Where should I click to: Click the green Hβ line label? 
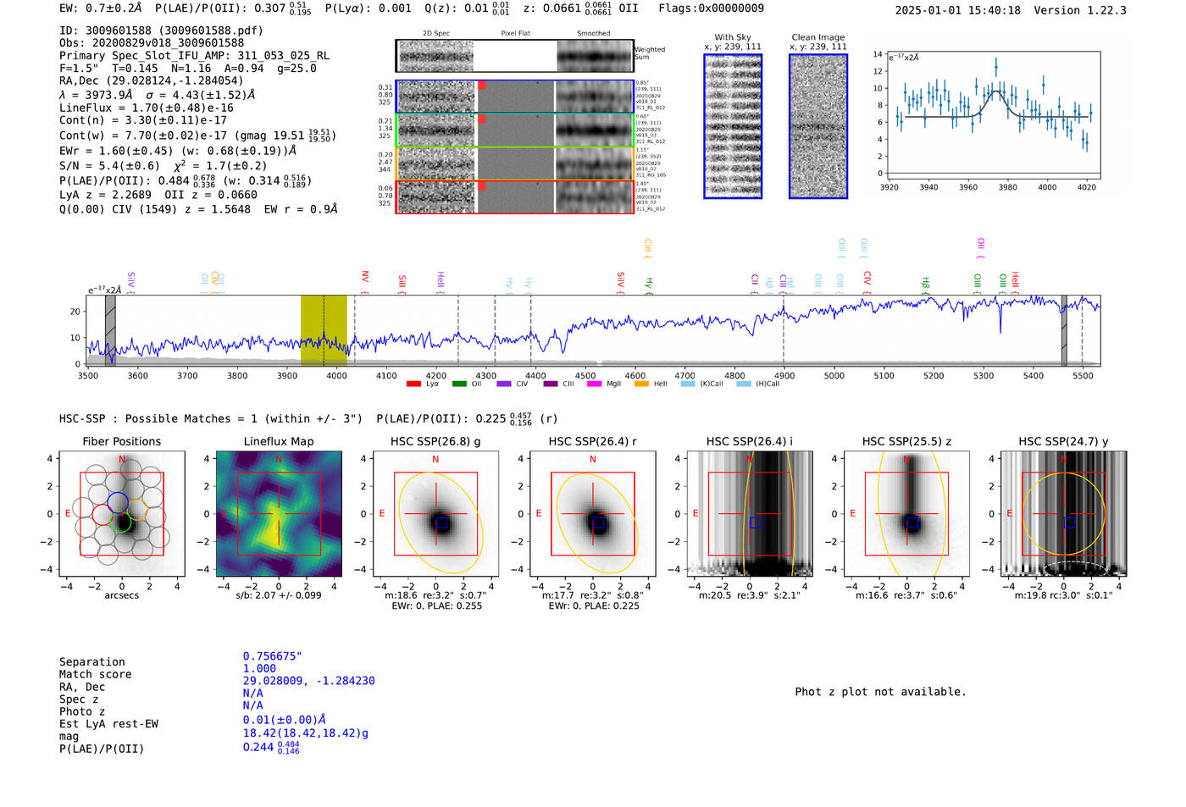coord(925,285)
